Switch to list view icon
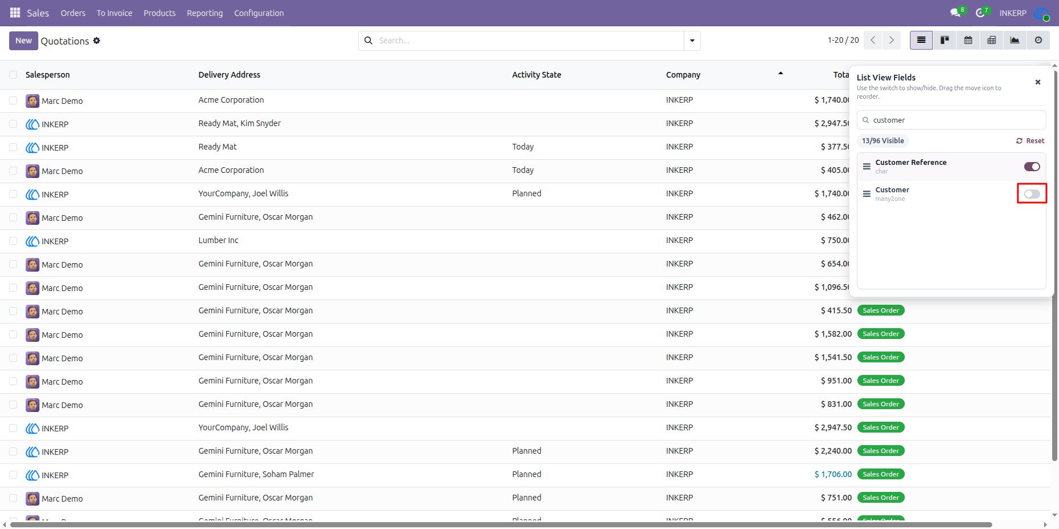 tap(921, 41)
